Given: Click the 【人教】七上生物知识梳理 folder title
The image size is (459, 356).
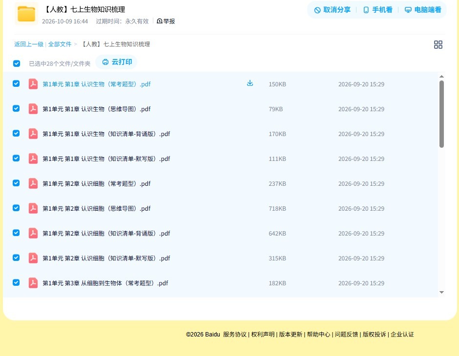Looking at the screenshot, I should (x=84, y=9).
